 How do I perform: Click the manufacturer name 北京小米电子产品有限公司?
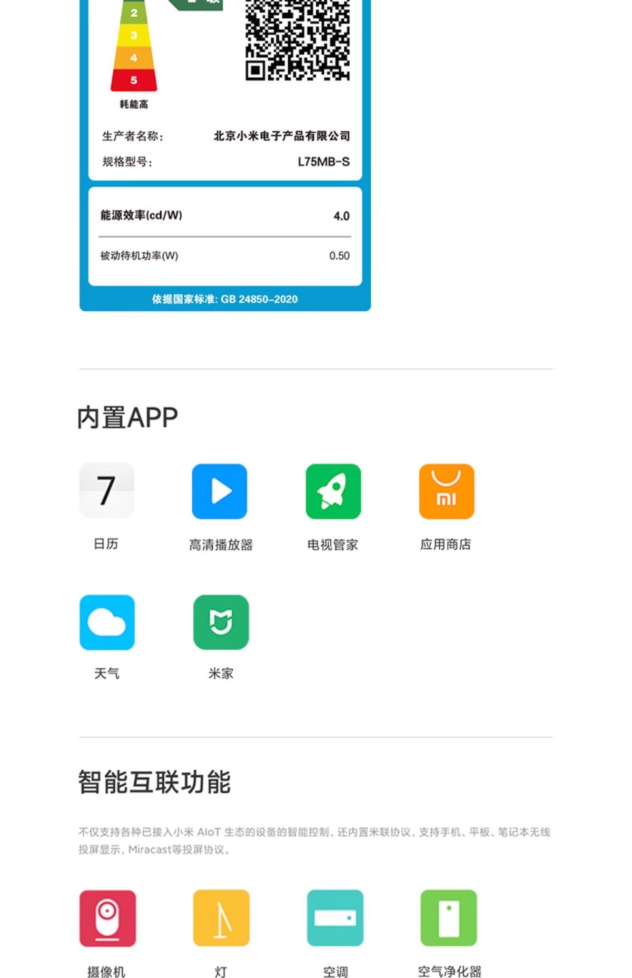click(282, 136)
